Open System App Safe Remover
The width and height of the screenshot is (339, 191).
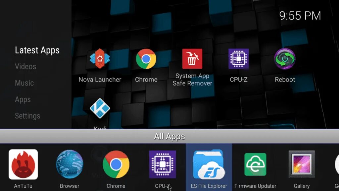[x=192, y=59]
